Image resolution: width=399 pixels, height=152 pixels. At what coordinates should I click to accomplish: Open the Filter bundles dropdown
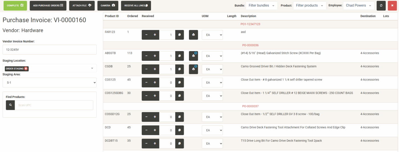[262, 5]
